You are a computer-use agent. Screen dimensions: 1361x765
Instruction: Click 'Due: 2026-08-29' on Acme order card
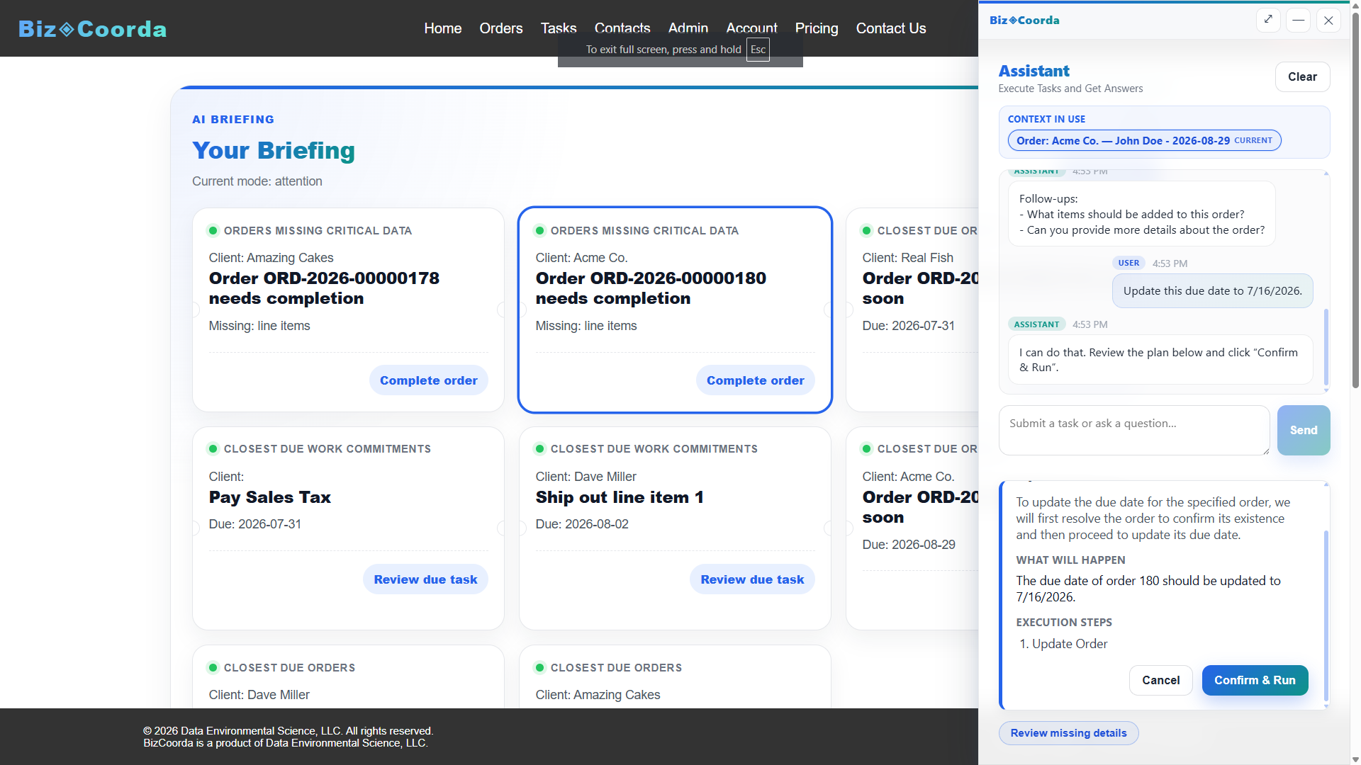pos(908,545)
